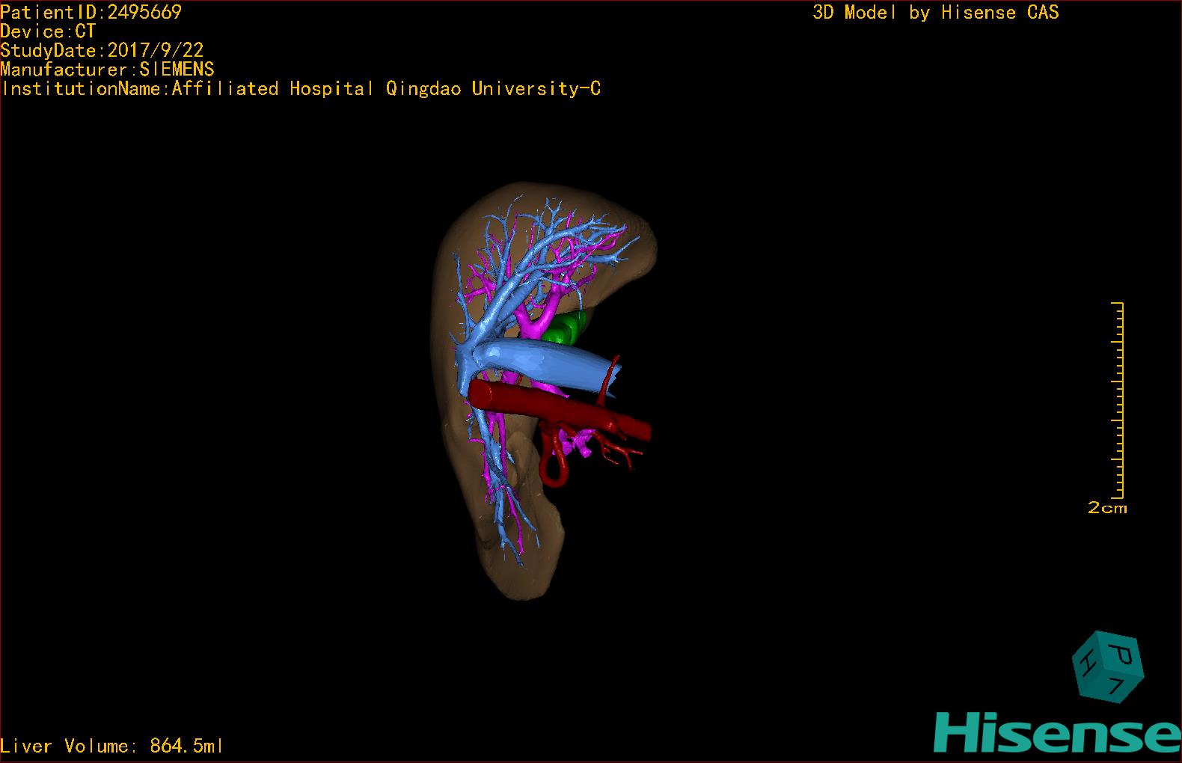Click the PatientID:2495669 text
1182x763 pixels.
pos(91,12)
